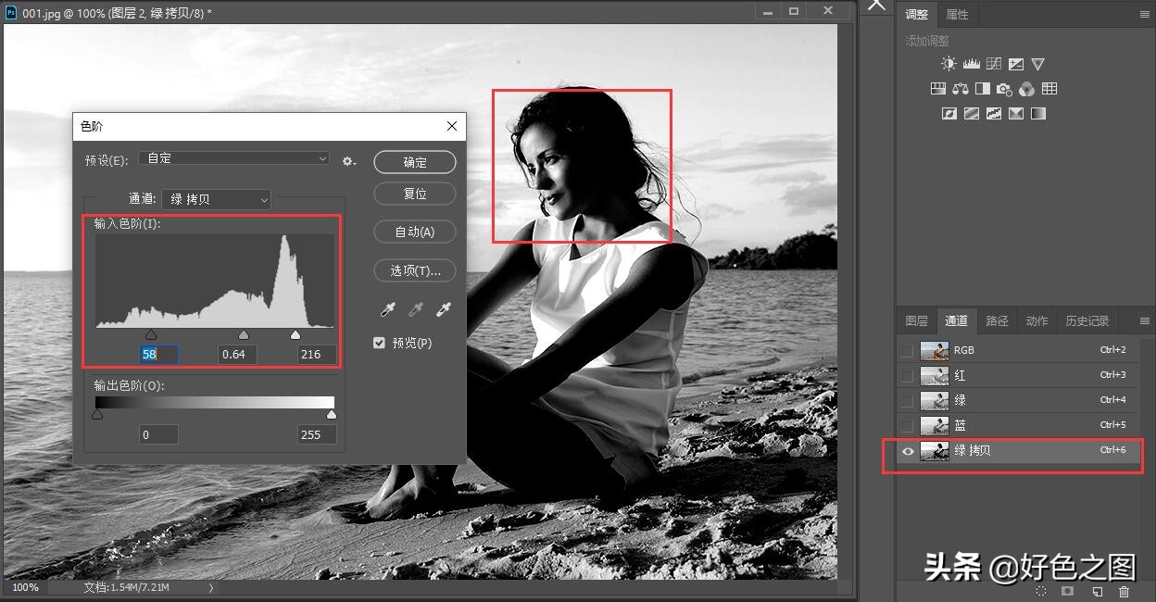This screenshot has width=1156, height=602.
Task: Click the midtone gray input slider handle
Action: click(x=244, y=334)
